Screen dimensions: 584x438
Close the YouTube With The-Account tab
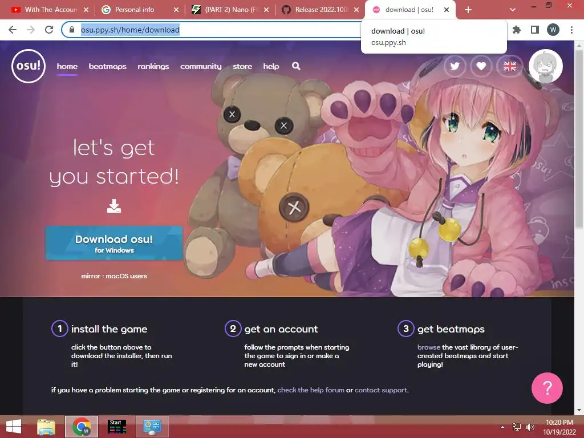point(86,10)
